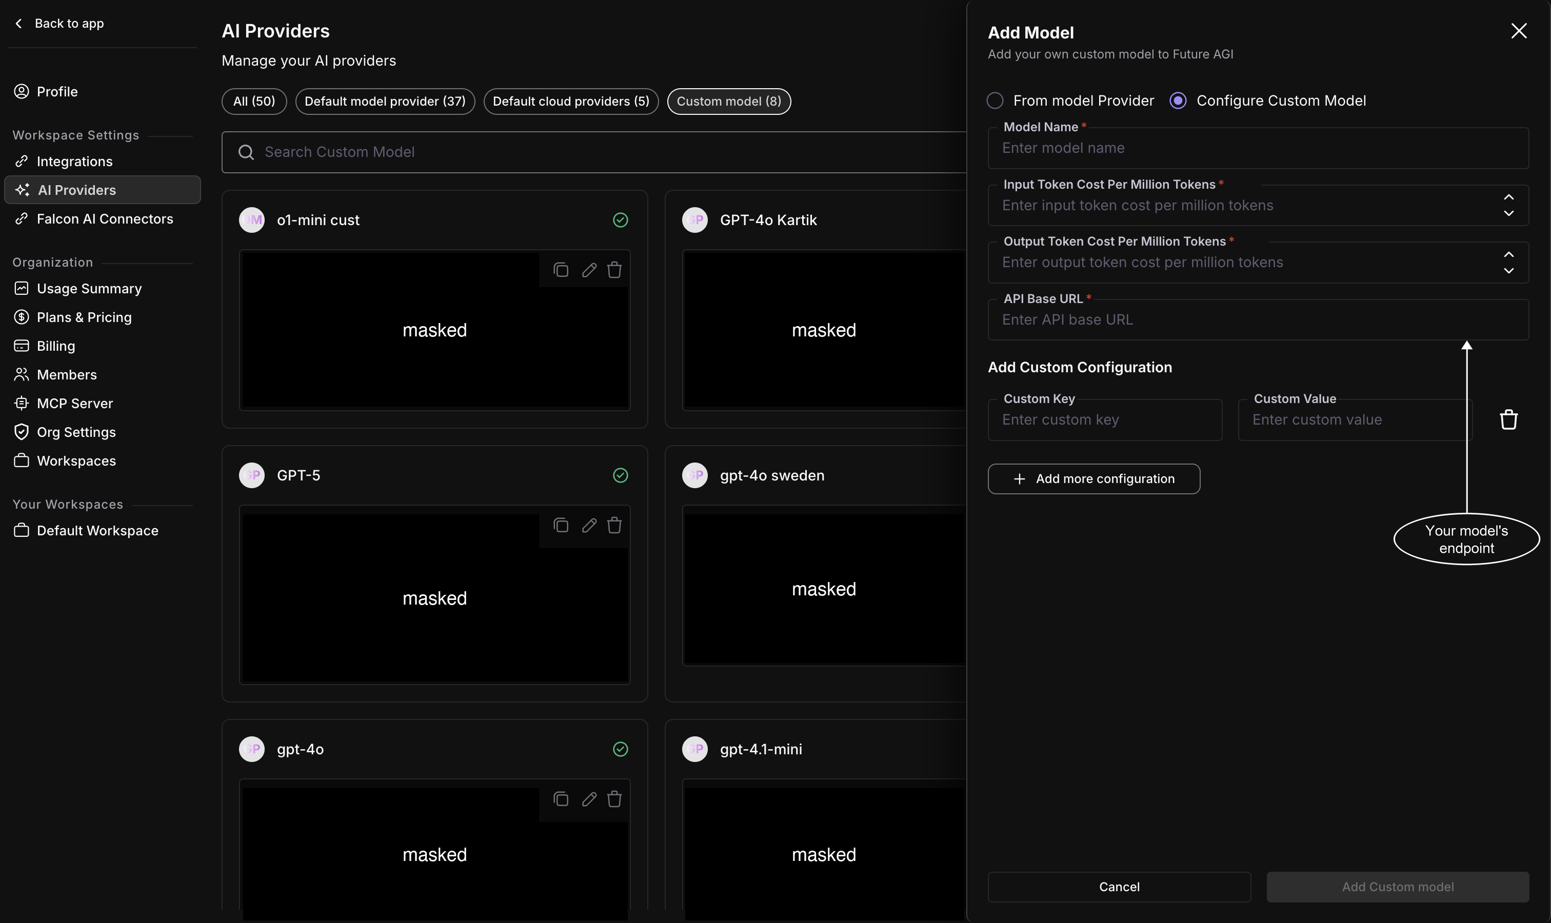Click the GPT-4o Kartik model title
Screen dimensions: 1551x923
click(768, 219)
